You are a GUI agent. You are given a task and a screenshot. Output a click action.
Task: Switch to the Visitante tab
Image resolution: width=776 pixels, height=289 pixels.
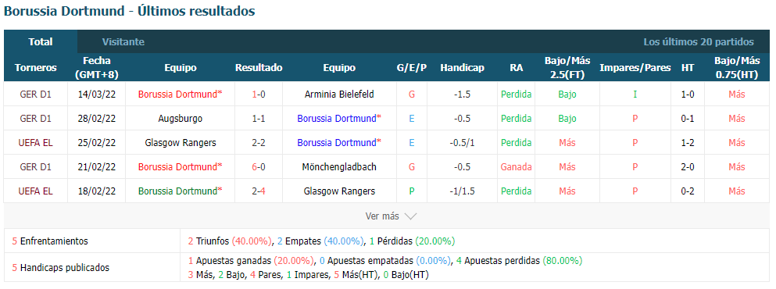pos(123,42)
